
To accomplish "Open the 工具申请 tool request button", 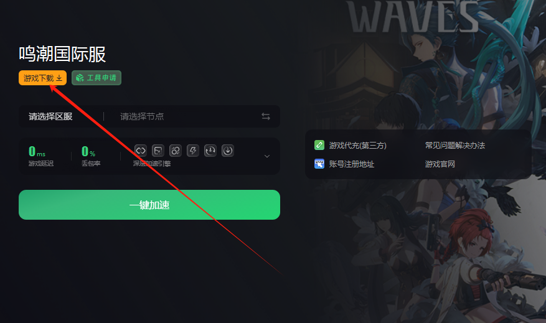I will pos(96,78).
